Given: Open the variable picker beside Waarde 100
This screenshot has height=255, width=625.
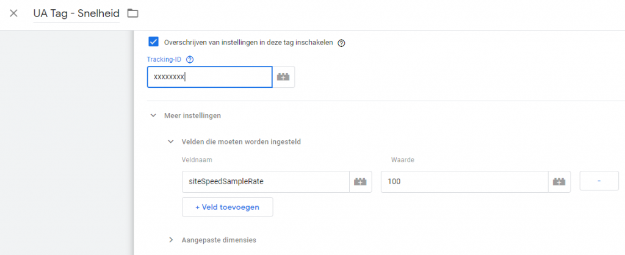Looking at the screenshot, I should click(559, 182).
